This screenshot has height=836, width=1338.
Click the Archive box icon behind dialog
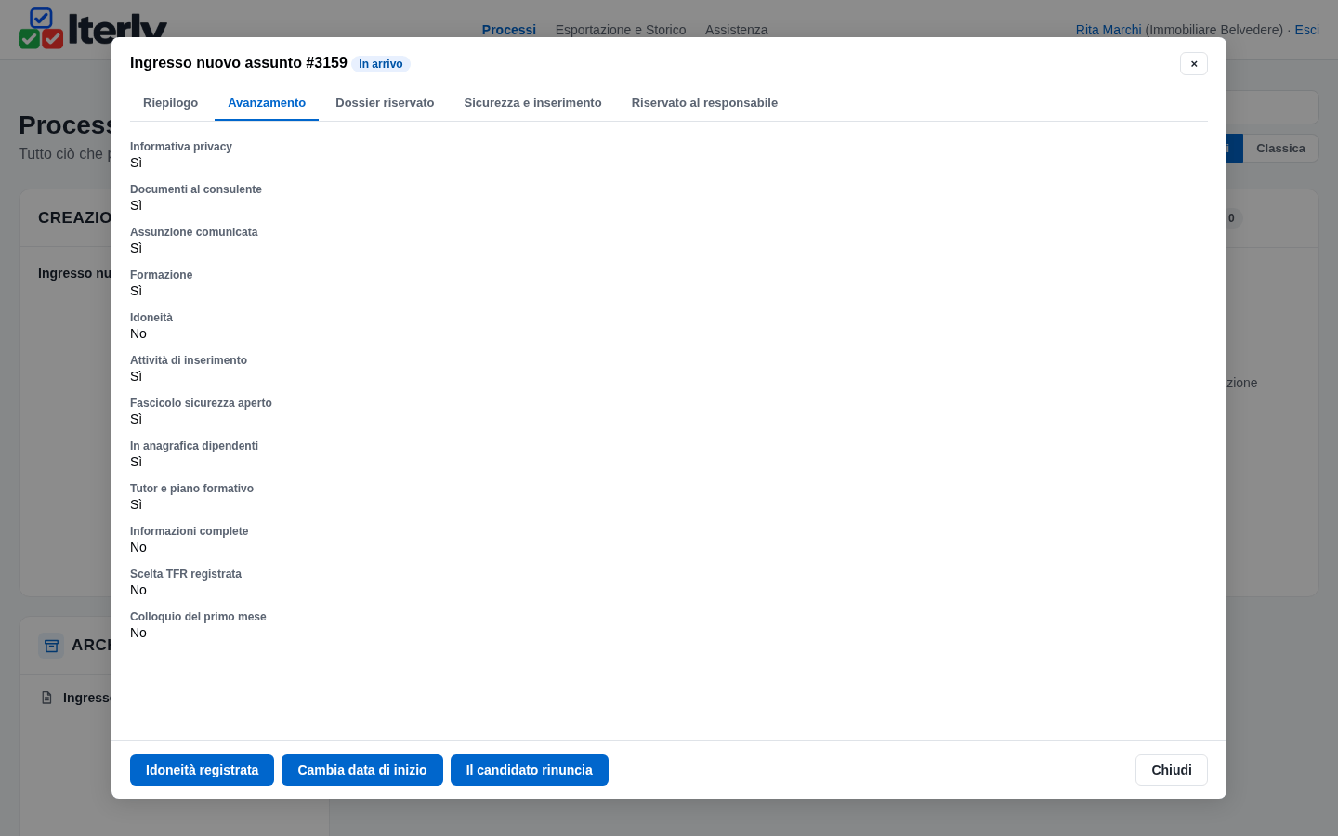[51, 646]
